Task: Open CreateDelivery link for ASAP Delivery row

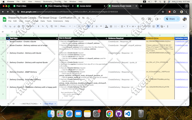Action: (181, 72)
